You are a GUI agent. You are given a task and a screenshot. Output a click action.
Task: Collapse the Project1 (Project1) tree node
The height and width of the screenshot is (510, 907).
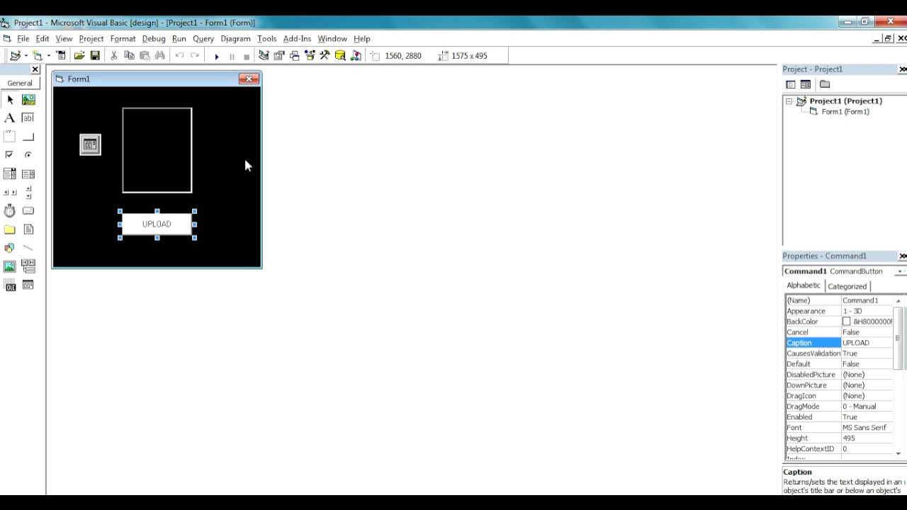click(x=789, y=101)
